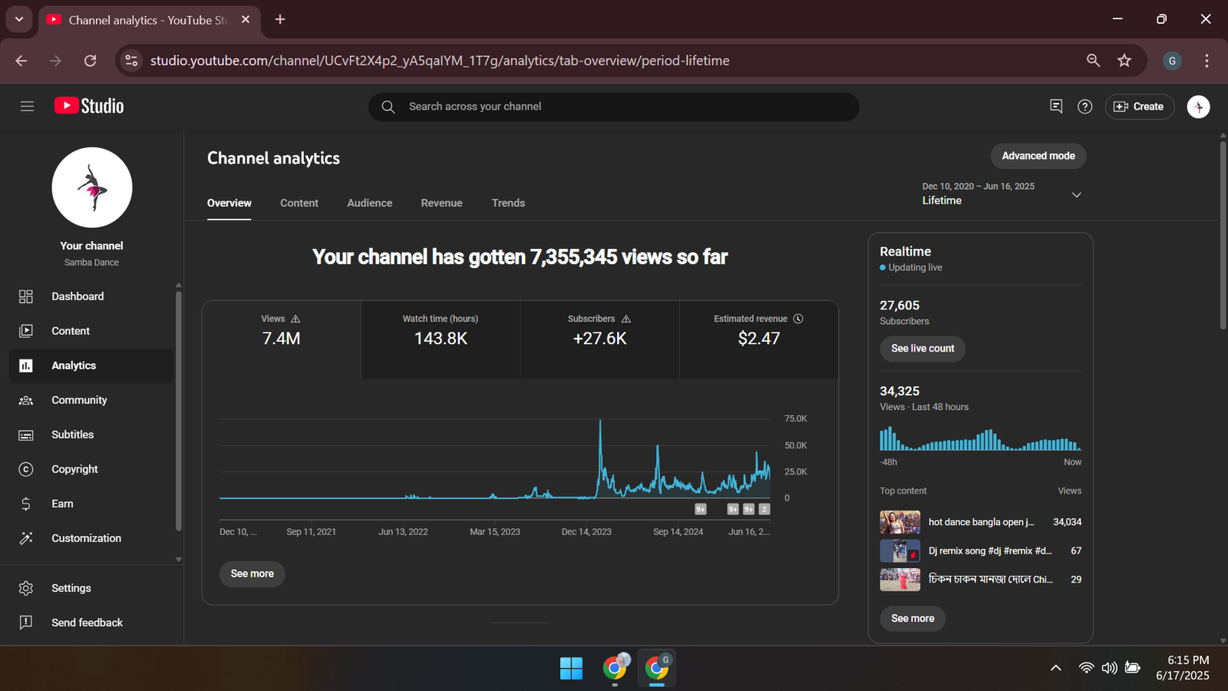
Task: Open the comments panel icon in header
Action: (1056, 106)
